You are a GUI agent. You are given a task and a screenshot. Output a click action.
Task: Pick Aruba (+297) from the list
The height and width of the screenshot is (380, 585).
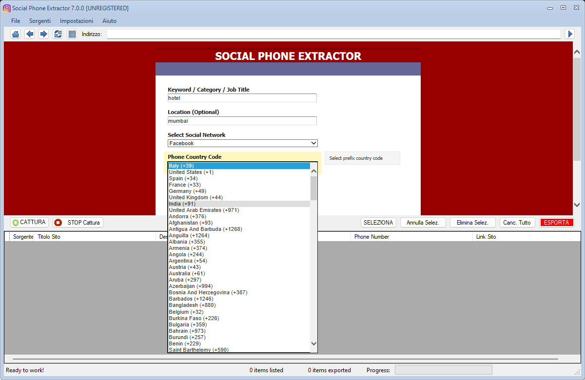[x=239, y=280]
